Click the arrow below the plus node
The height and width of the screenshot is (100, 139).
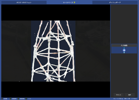[x=124, y=52]
